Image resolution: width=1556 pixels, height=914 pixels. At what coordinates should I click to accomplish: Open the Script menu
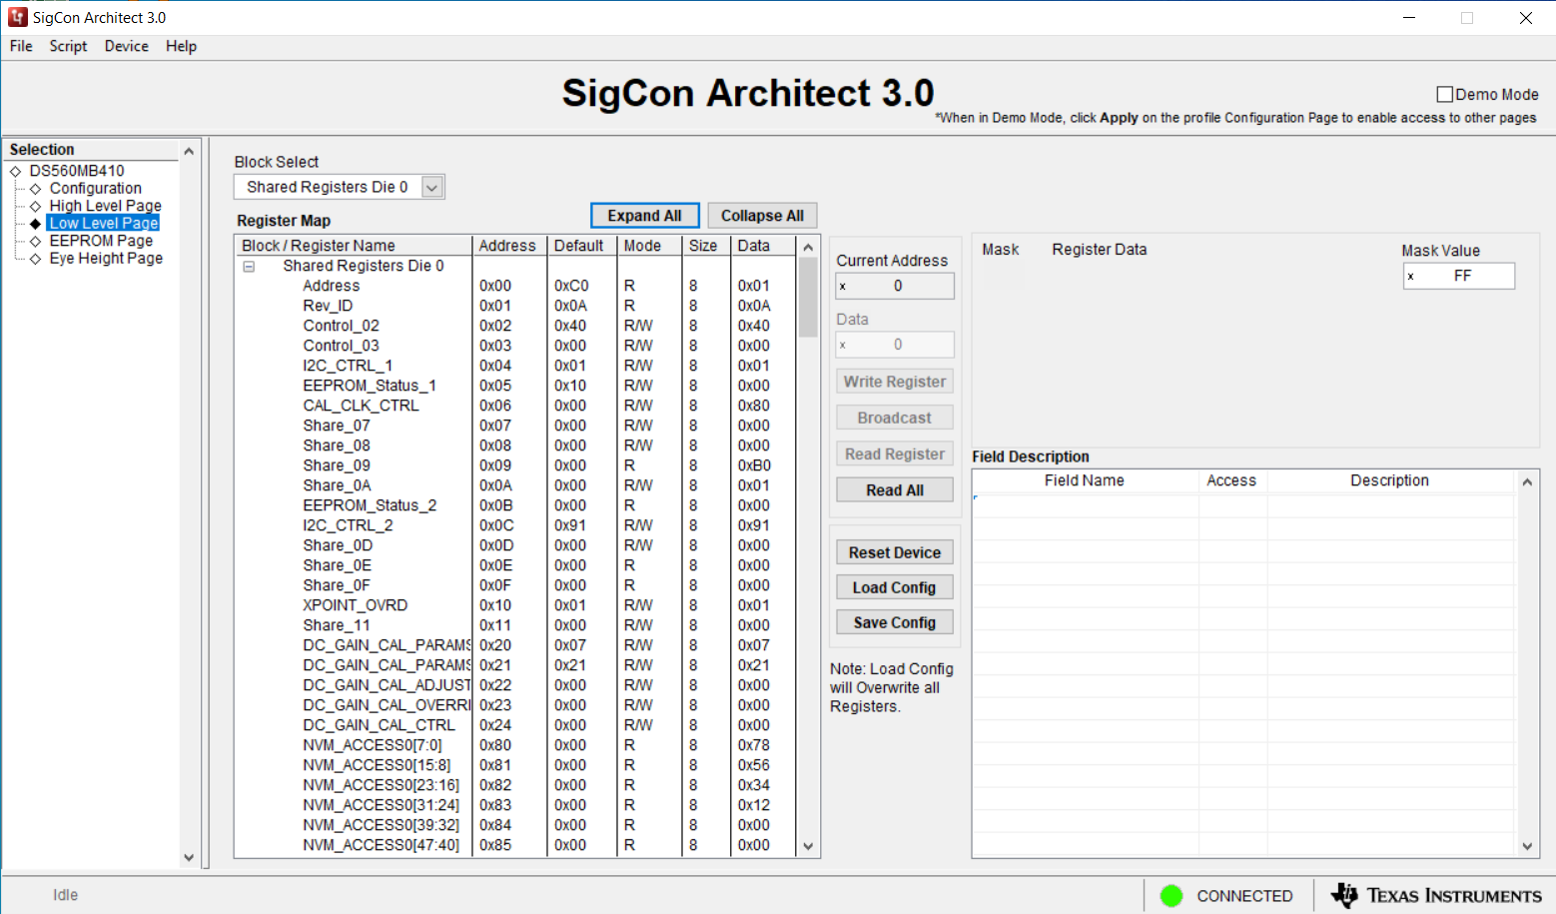[x=68, y=46]
